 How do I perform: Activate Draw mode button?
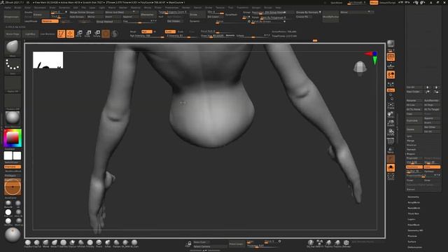pos(70,34)
